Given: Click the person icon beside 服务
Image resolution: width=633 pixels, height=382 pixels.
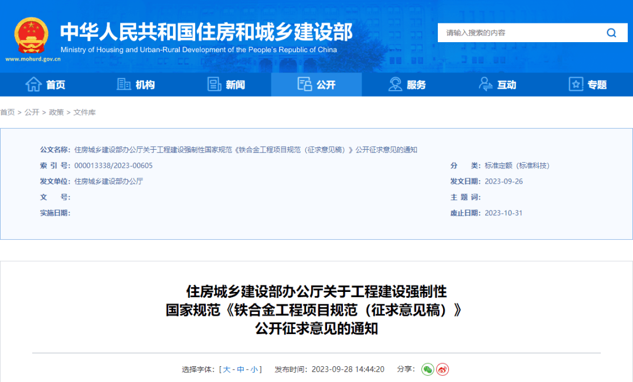Looking at the screenshot, I should click(x=395, y=84).
